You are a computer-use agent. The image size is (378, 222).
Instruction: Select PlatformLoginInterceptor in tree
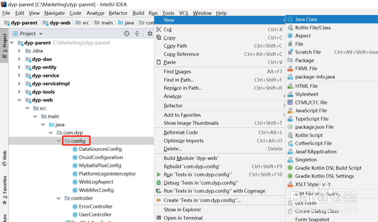point(107,174)
